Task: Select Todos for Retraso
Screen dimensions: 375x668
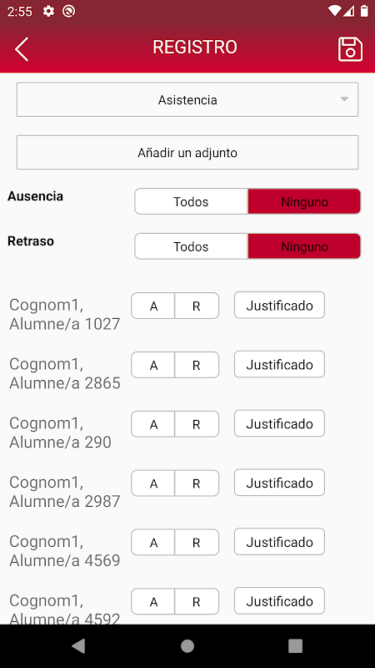Action: point(192,246)
